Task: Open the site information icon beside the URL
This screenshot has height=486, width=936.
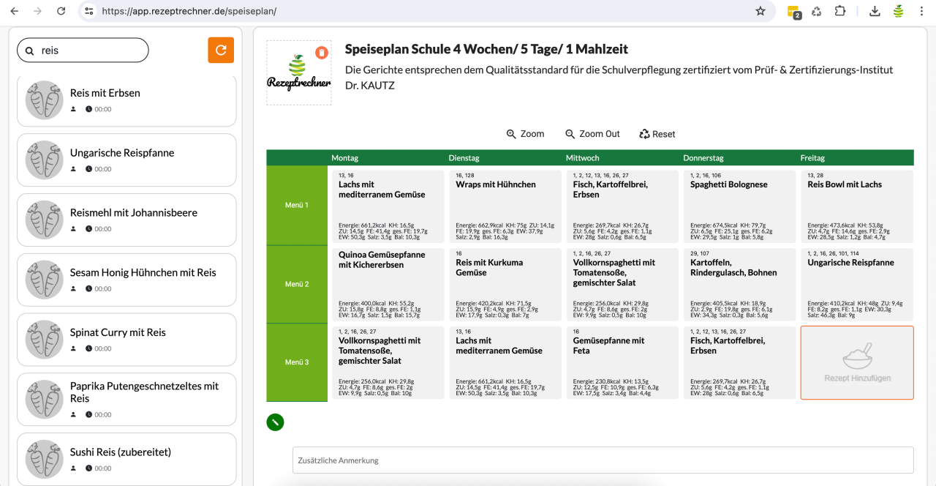Action: point(90,11)
